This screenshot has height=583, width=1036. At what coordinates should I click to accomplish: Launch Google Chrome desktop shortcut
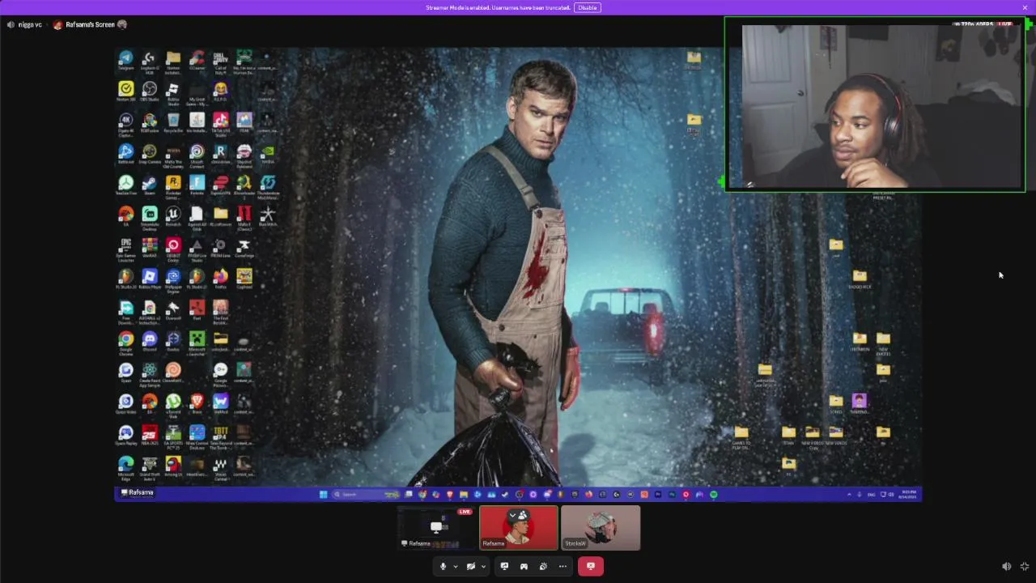[x=125, y=343]
